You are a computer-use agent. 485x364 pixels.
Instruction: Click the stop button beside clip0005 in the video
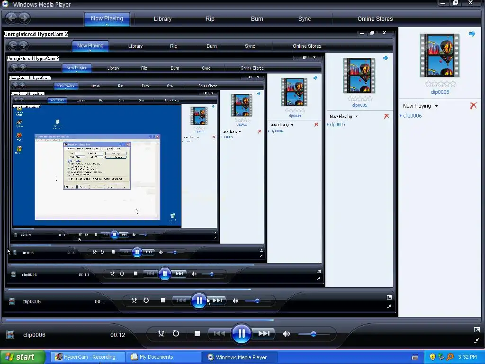point(163,300)
